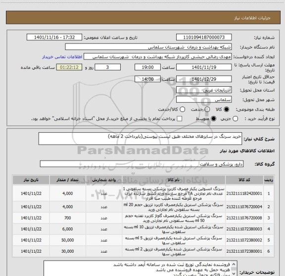Select item code 213211072380002
285x276 pixels.
point(244,240)
